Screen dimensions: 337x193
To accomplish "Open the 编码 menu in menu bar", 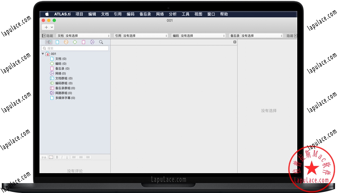I will (131, 14).
